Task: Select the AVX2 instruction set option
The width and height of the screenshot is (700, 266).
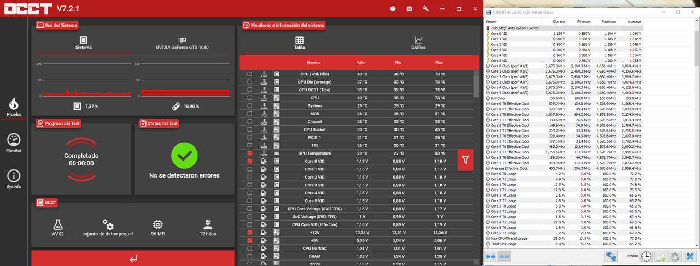Action: (x=58, y=228)
